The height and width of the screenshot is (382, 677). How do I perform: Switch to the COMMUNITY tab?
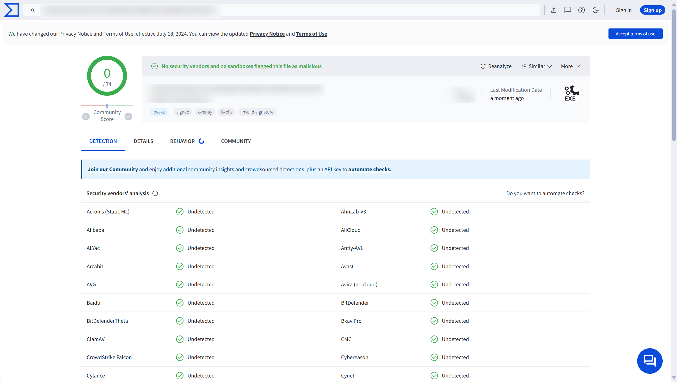(236, 141)
